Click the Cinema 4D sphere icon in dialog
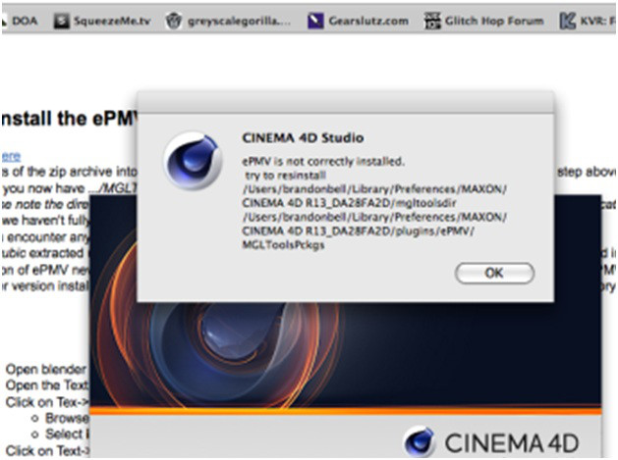The height and width of the screenshot is (460, 618). [x=194, y=161]
